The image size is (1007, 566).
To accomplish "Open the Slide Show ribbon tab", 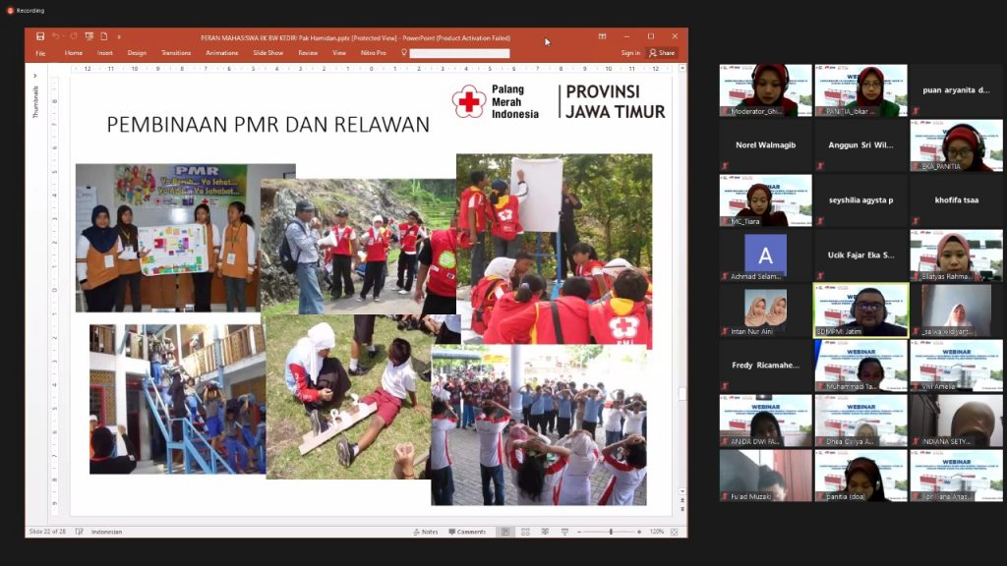I will (267, 53).
